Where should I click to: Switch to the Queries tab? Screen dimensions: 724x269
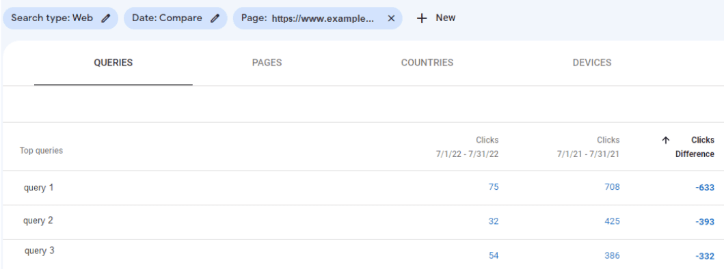pyautogui.click(x=113, y=63)
